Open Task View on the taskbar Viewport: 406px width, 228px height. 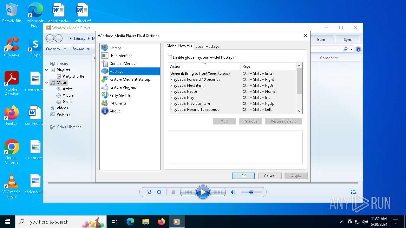click(114, 222)
